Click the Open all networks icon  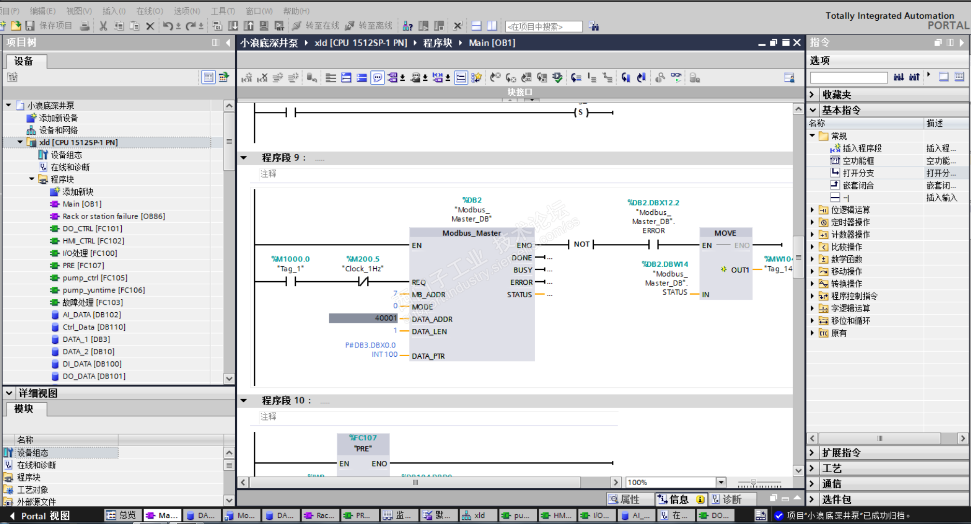coord(346,78)
